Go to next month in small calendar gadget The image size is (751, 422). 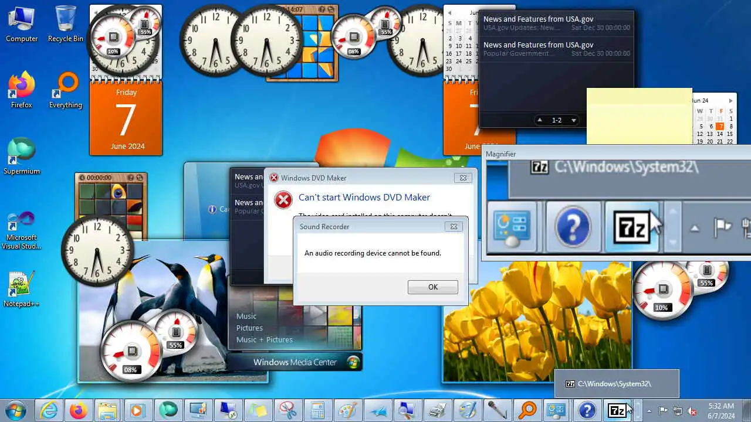point(730,100)
